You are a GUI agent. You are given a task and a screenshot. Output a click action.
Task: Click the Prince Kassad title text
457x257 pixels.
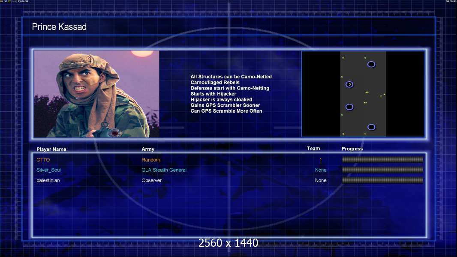(59, 27)
